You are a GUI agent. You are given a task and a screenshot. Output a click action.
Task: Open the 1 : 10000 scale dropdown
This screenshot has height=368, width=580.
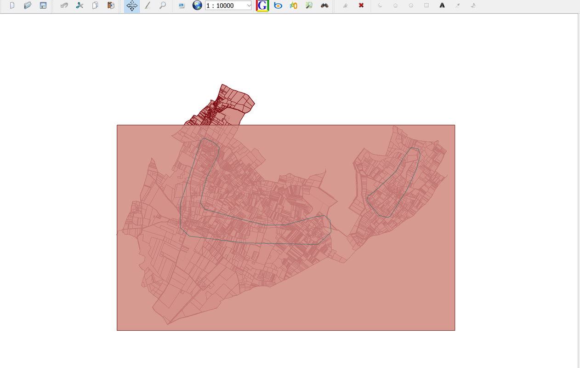[249, 6]
